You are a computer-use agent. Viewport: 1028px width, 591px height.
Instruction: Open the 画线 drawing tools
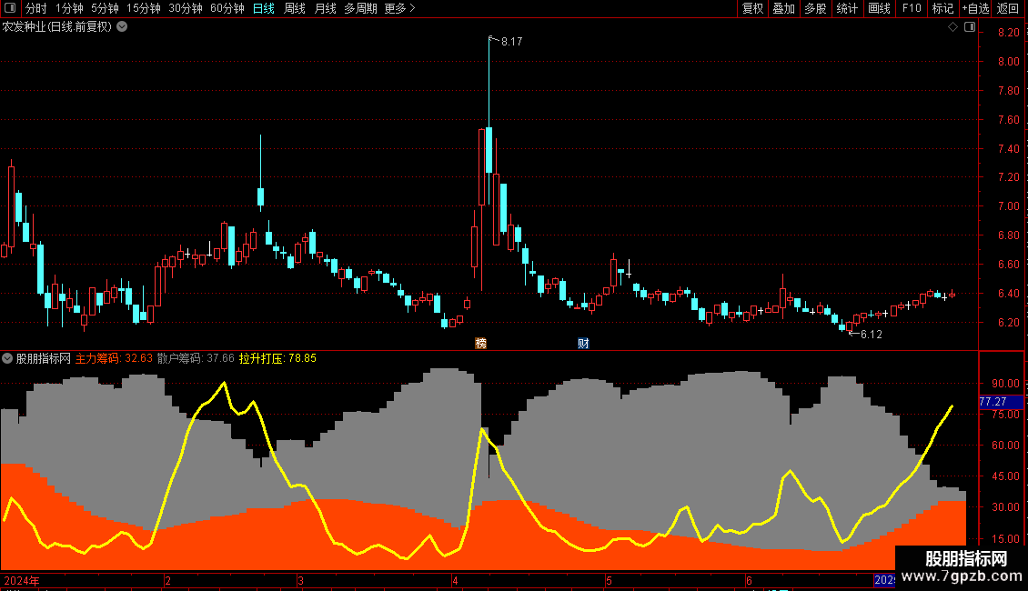coord(879,8)
